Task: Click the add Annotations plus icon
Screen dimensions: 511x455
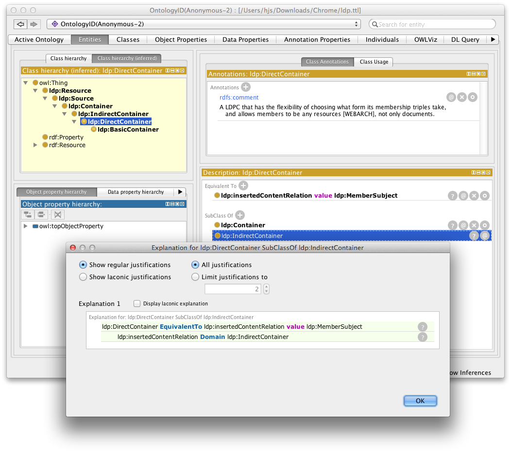Action: (246, 87)
